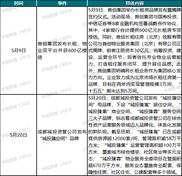Click the details cell starting 5月9日，首创集团举办

pyautogui.click(x=135, y=51)
